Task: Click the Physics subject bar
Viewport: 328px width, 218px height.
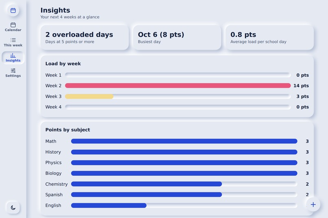Action: 184,162
